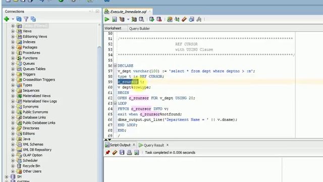Image resolution: width=323 pixels, height=182 pixels.
Task: Select Database Links in the tree
Action: pos(34,117)
